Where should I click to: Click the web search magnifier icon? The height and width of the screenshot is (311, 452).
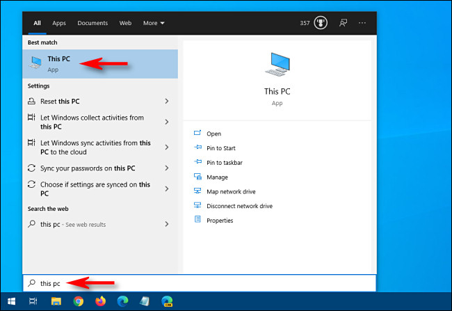32,224
